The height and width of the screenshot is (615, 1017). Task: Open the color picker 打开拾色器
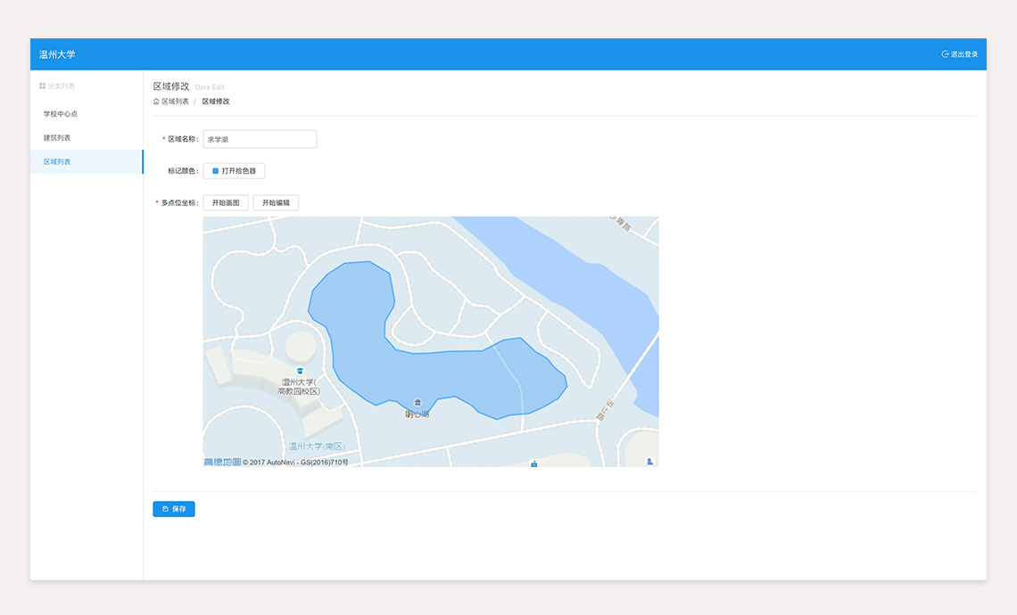click(x=234, y=171)
